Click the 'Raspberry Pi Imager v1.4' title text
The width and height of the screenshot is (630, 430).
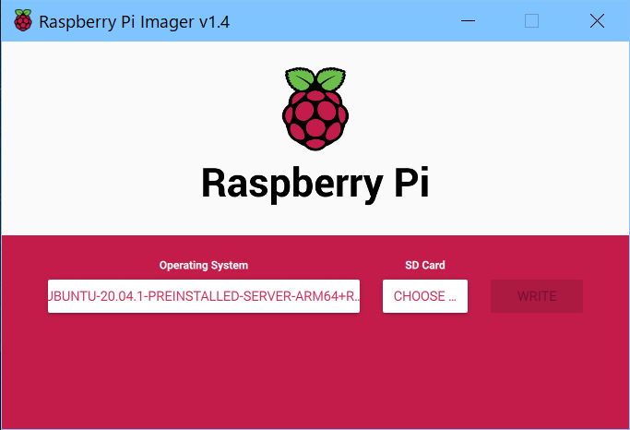134,22
